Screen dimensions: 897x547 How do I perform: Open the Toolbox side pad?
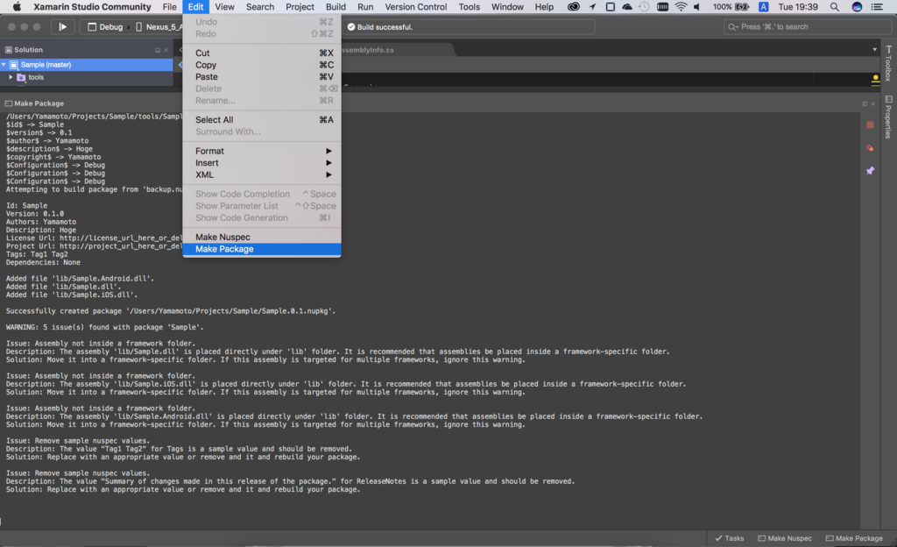point(888,63)
